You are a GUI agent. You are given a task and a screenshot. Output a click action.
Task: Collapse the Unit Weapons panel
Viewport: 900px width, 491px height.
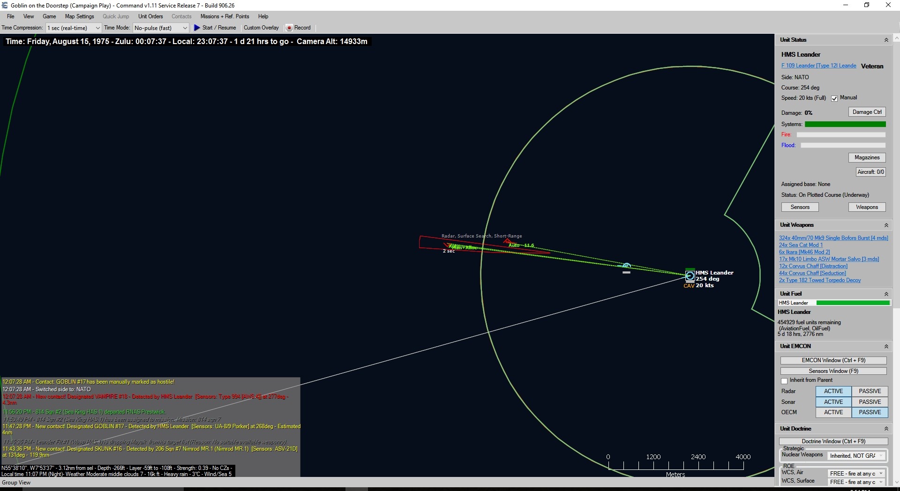pos(886,225)
